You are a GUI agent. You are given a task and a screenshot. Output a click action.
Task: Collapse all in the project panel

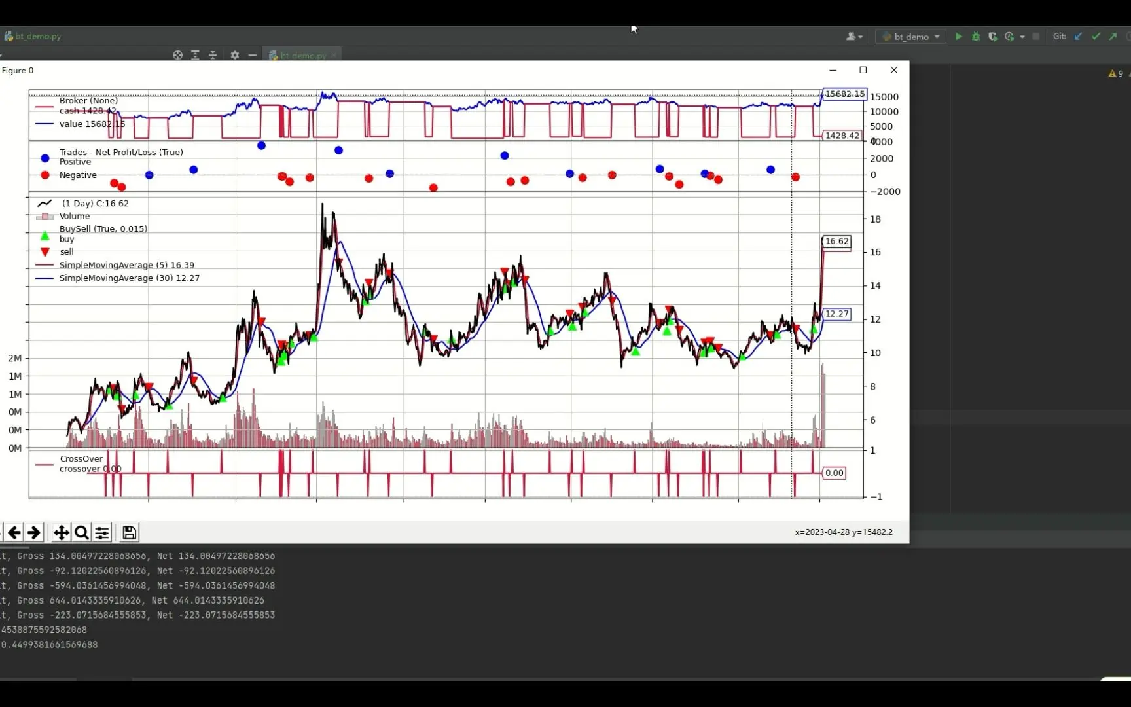[x=213, y=55]
